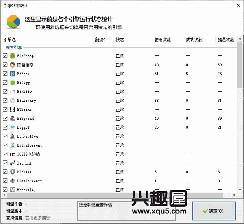Click the horizontal scrollbar left arrow
This screenshot has height=224, width=244.
[x=4, y=195]
